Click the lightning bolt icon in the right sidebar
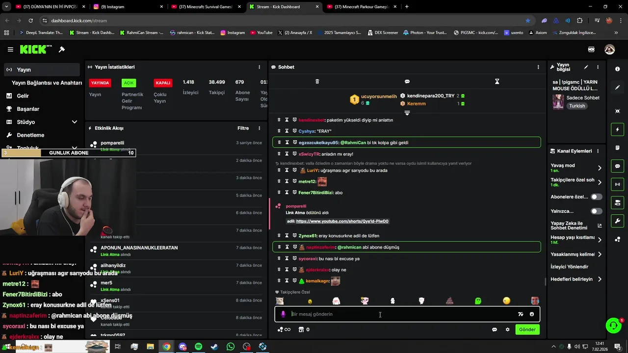This screenshot has width=628, height=353. click(x=618, y=129)
